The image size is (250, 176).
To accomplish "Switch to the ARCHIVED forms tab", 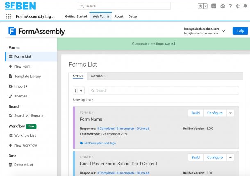I will 98,76.
